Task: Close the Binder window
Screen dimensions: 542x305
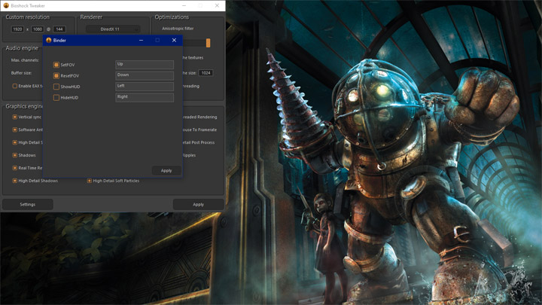Action: coord(174,40)
